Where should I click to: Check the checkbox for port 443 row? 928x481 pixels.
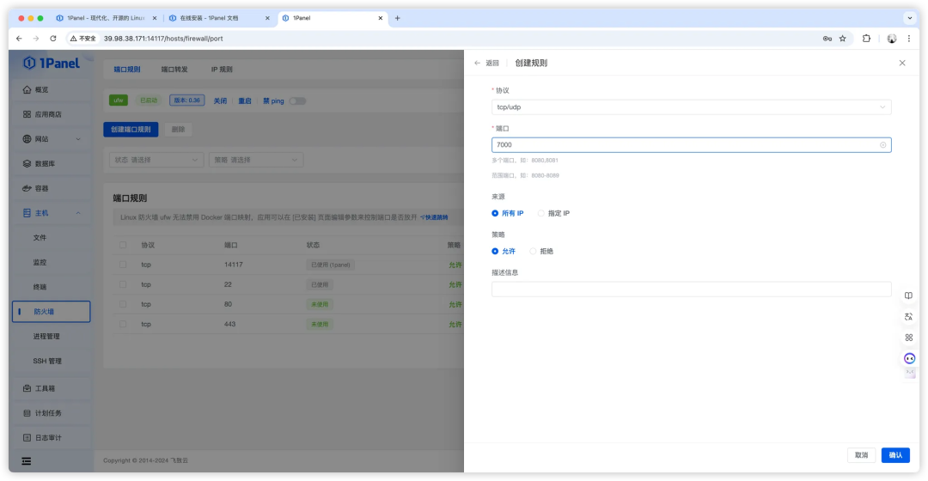click(123, 324)
